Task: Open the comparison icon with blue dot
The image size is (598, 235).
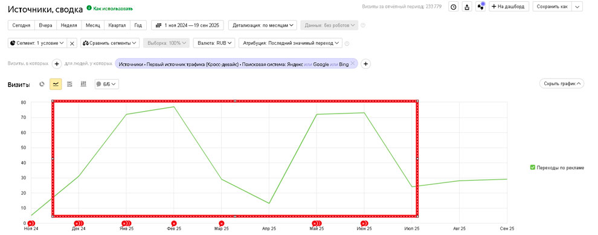Action: tap(481, 7)
